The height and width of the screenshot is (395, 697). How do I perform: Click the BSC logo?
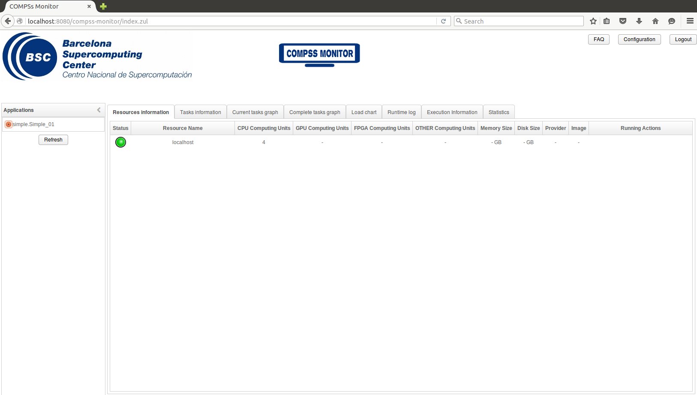point(97,56)
